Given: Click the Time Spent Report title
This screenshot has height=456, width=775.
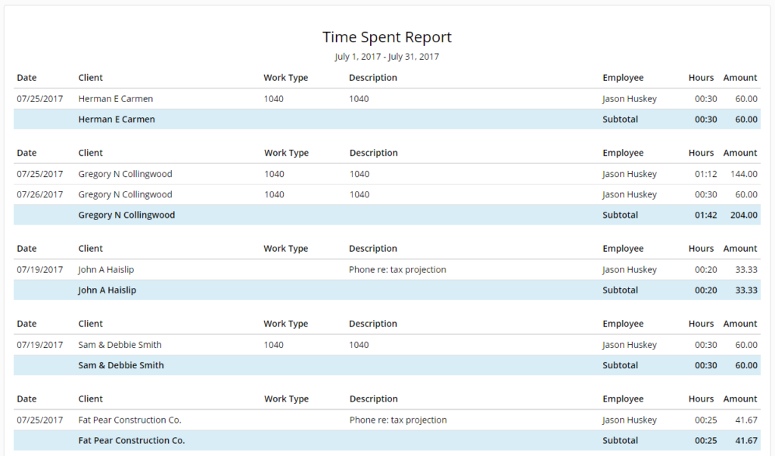Looking at the screenshot, I should click(x=387, y=36).
